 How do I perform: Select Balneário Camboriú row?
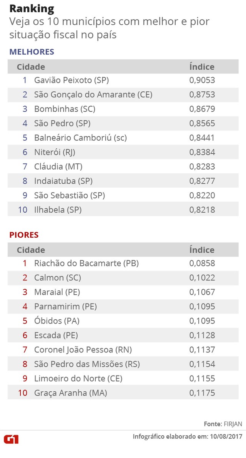123,138
